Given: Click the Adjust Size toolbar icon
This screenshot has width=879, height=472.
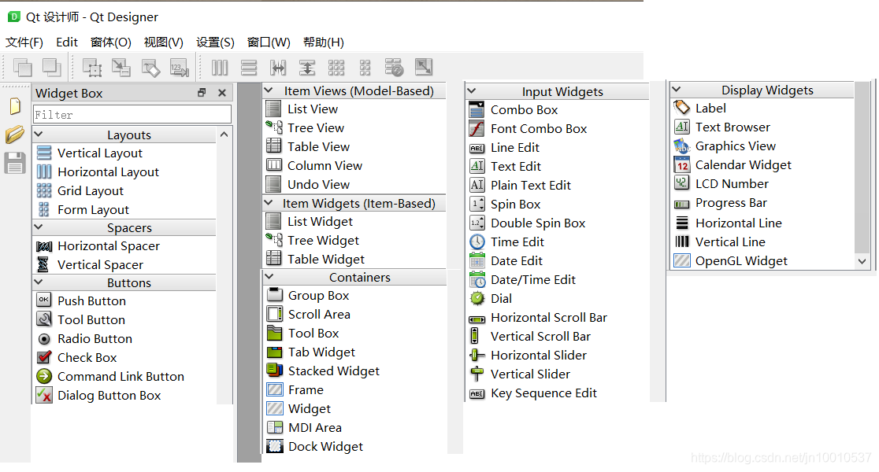Looking at the screenshot, I should [423, 68].
